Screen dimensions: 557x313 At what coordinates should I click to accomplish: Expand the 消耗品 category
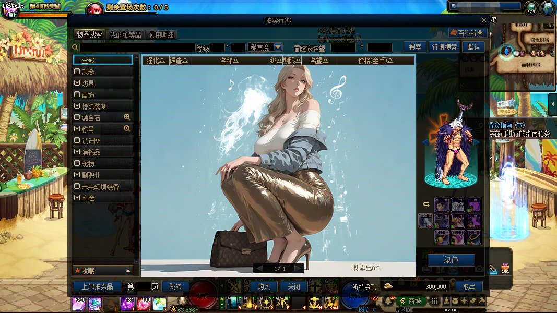[x=77, y=151]
